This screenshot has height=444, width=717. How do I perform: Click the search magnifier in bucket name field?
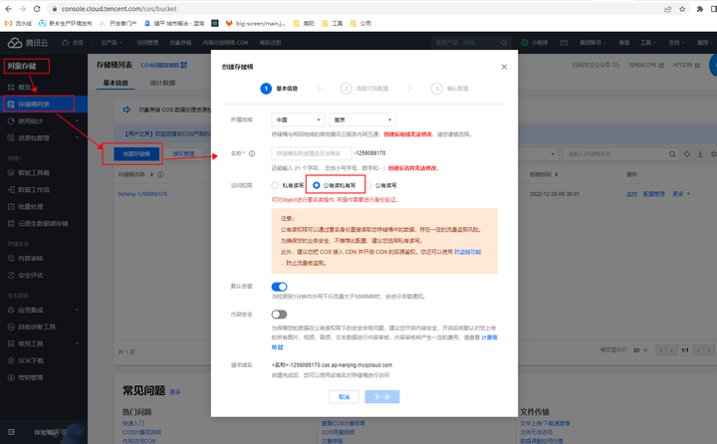click(x=672, y=154)
